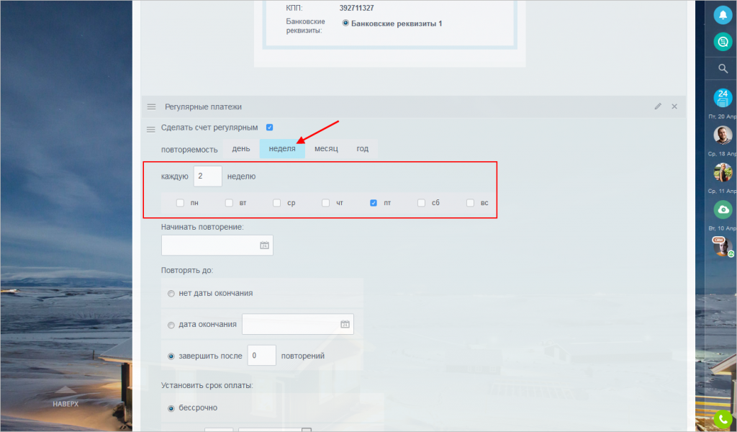
Task: Select the нет даты окончания option
Action: (171, 294)
